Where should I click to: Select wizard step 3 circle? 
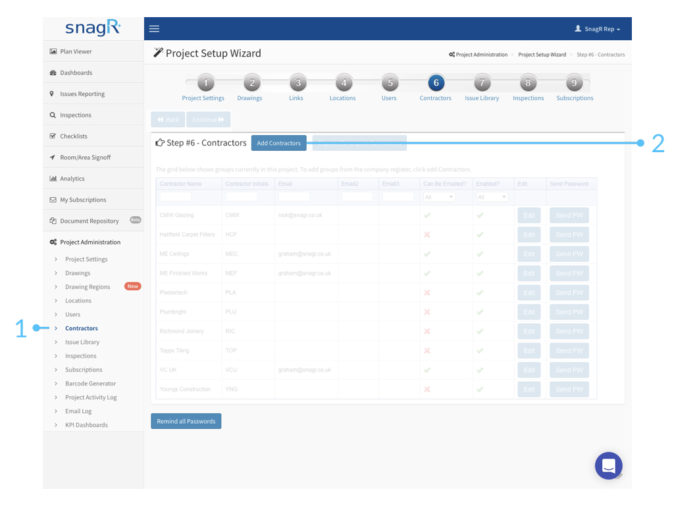[298, 82]
